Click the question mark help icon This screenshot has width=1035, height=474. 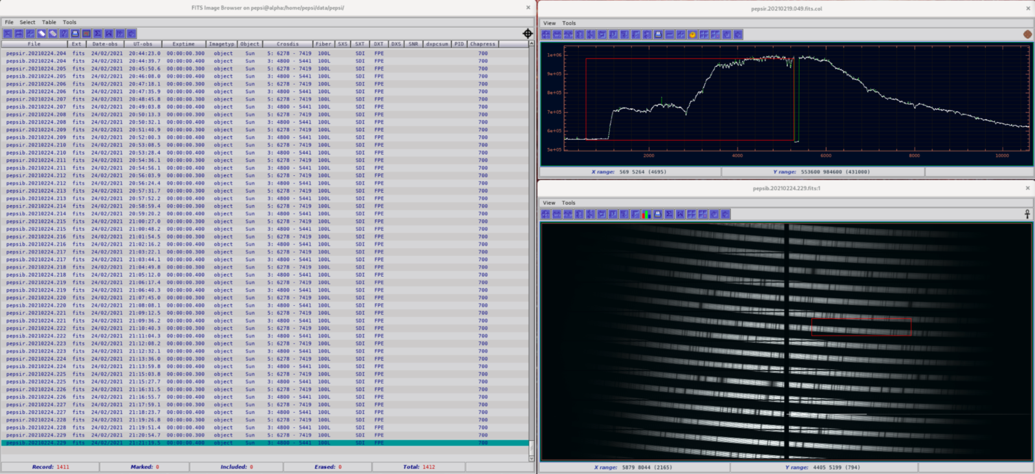click(x=64, y=34)
